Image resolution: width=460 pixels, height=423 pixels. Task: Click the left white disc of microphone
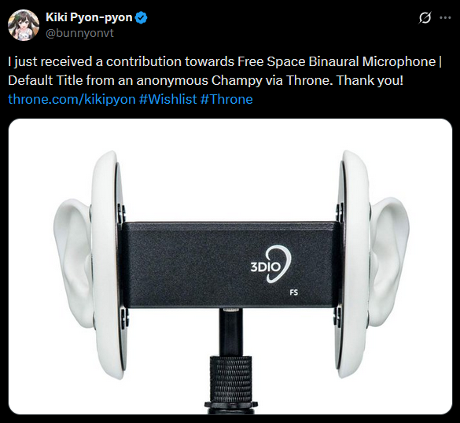click(x=108, y=265)
